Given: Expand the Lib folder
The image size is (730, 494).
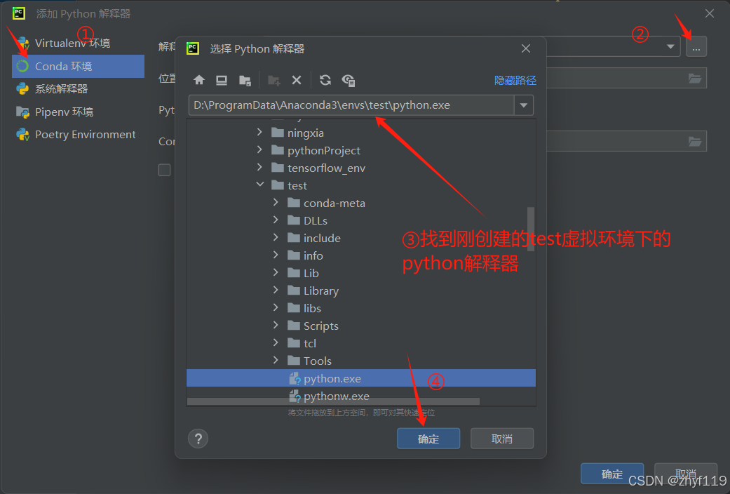Looking at the screenshot, I should [x=276, y=272].
